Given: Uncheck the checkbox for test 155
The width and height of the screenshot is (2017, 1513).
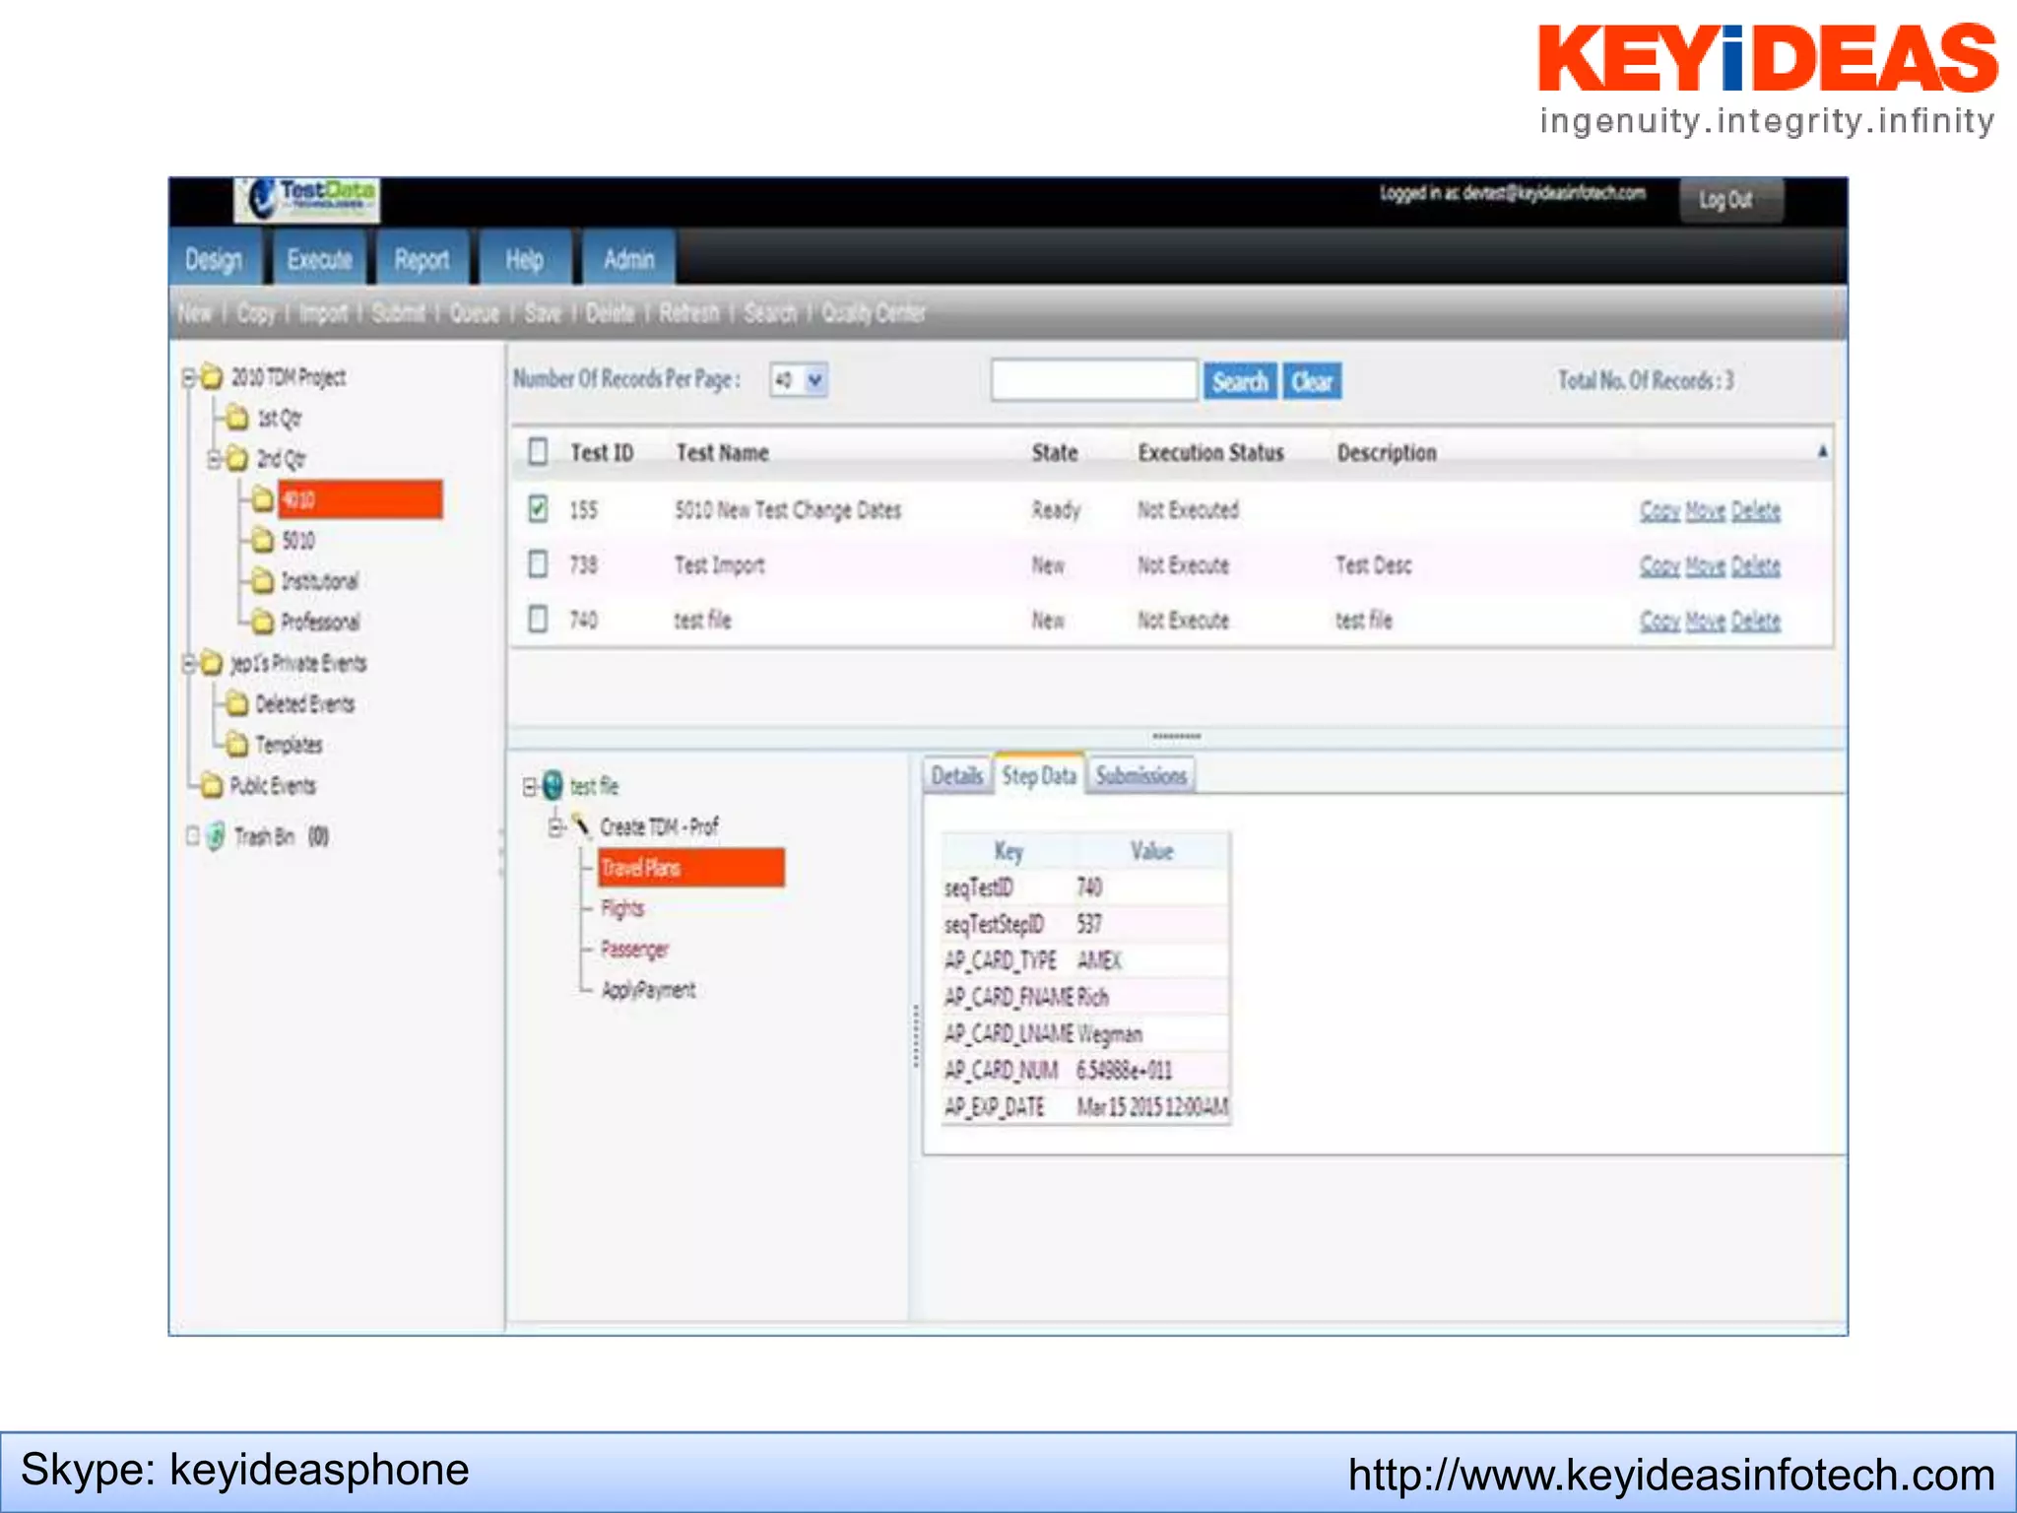Looking at the screenshot, I should [x=538, y=508].
